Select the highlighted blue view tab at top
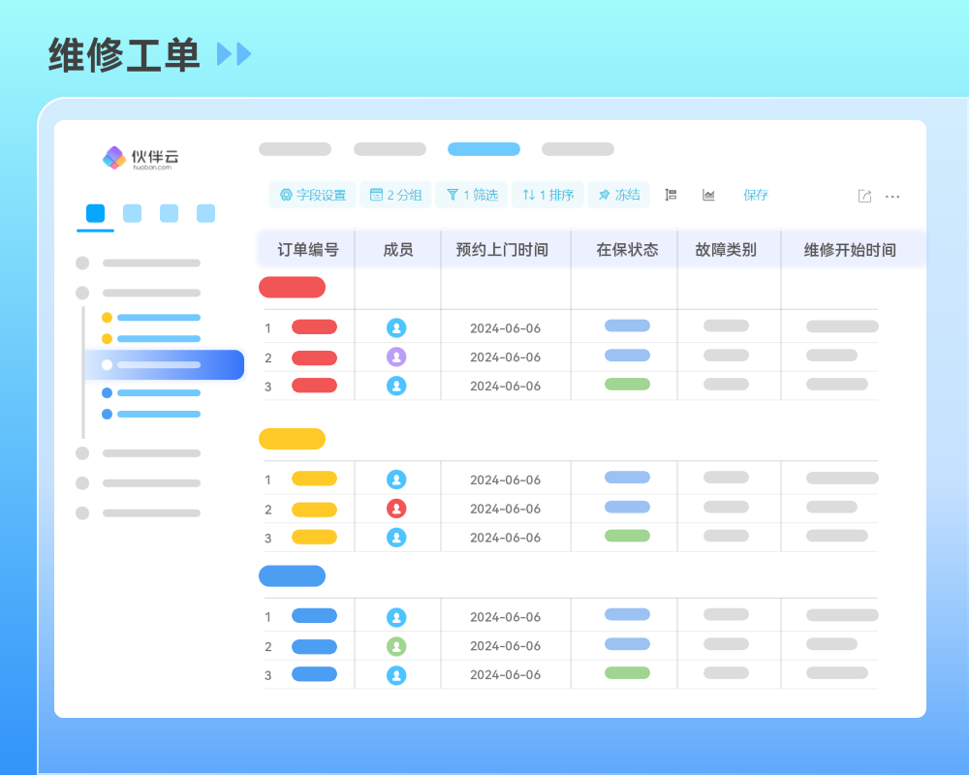The height and width of the screenshot is (775, 969). pyautogui.click(x=484, y=148)
